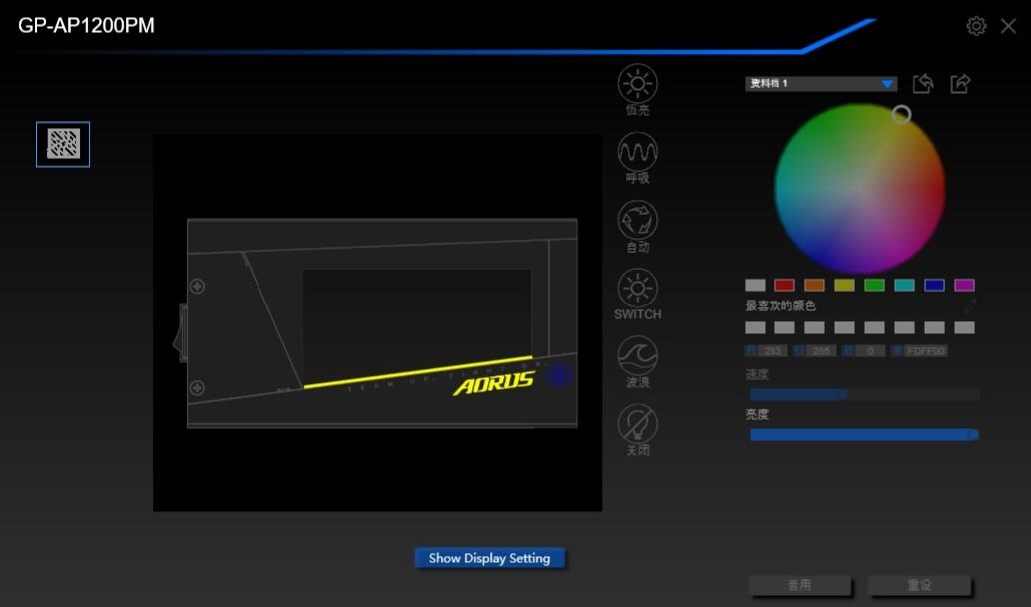
Task: Choose the 自动 auto color cycle mode
Action: 637,220
